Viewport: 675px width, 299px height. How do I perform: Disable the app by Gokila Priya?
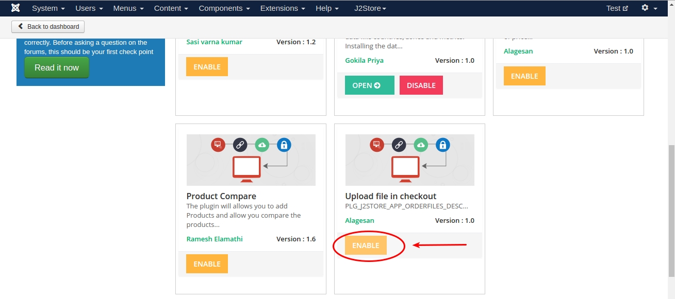point(421,85)
